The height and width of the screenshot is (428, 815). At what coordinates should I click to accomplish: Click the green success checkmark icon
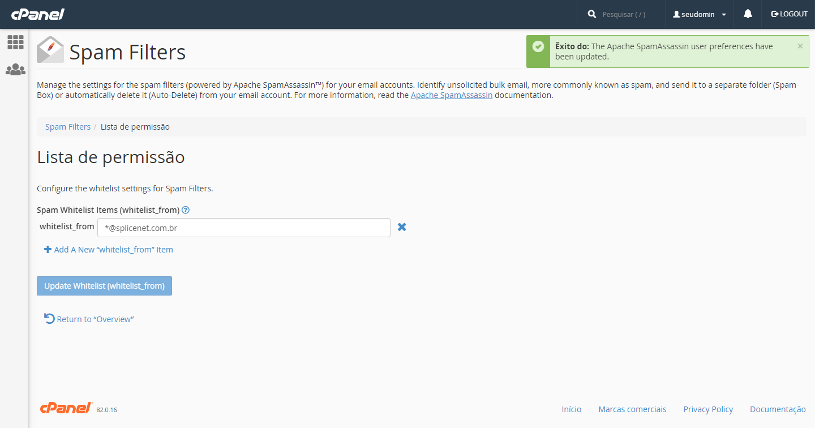(538, 46)
